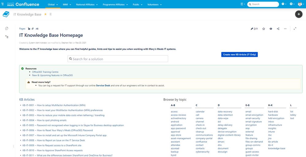
Task: Open the Global dropdown menu
Action: point(53,4)
